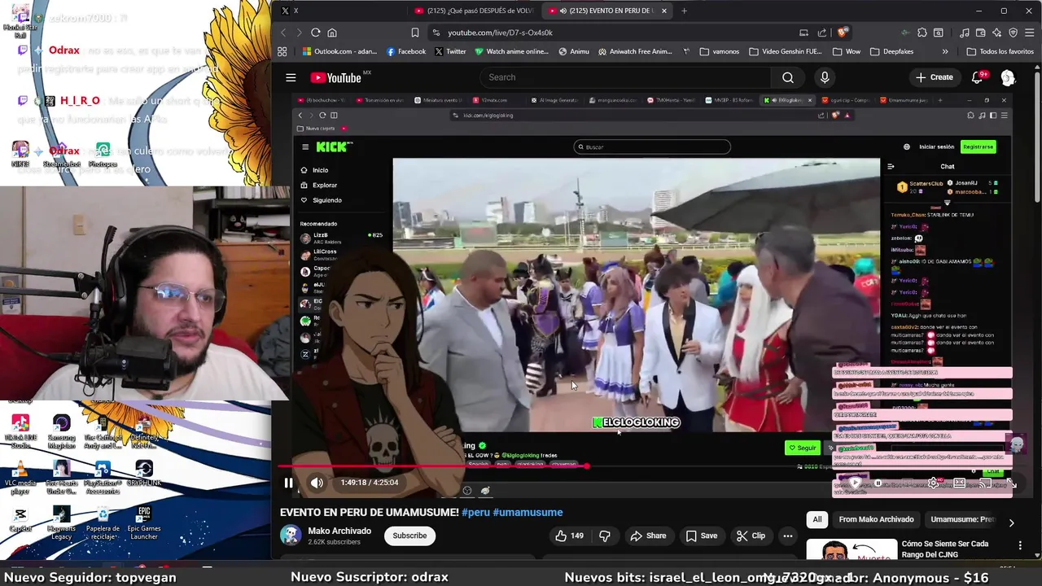Click the YouTube search magnifier button
The image size is (1042, 586).
787,77
